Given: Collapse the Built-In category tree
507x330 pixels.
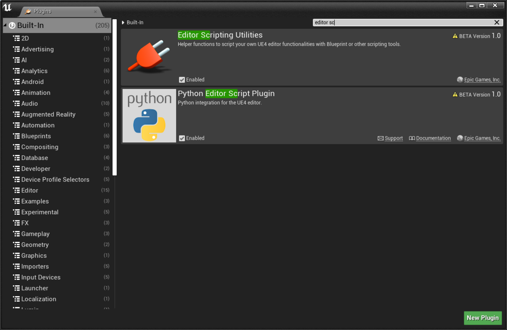Looking at the screenshot, I should 5,26.
